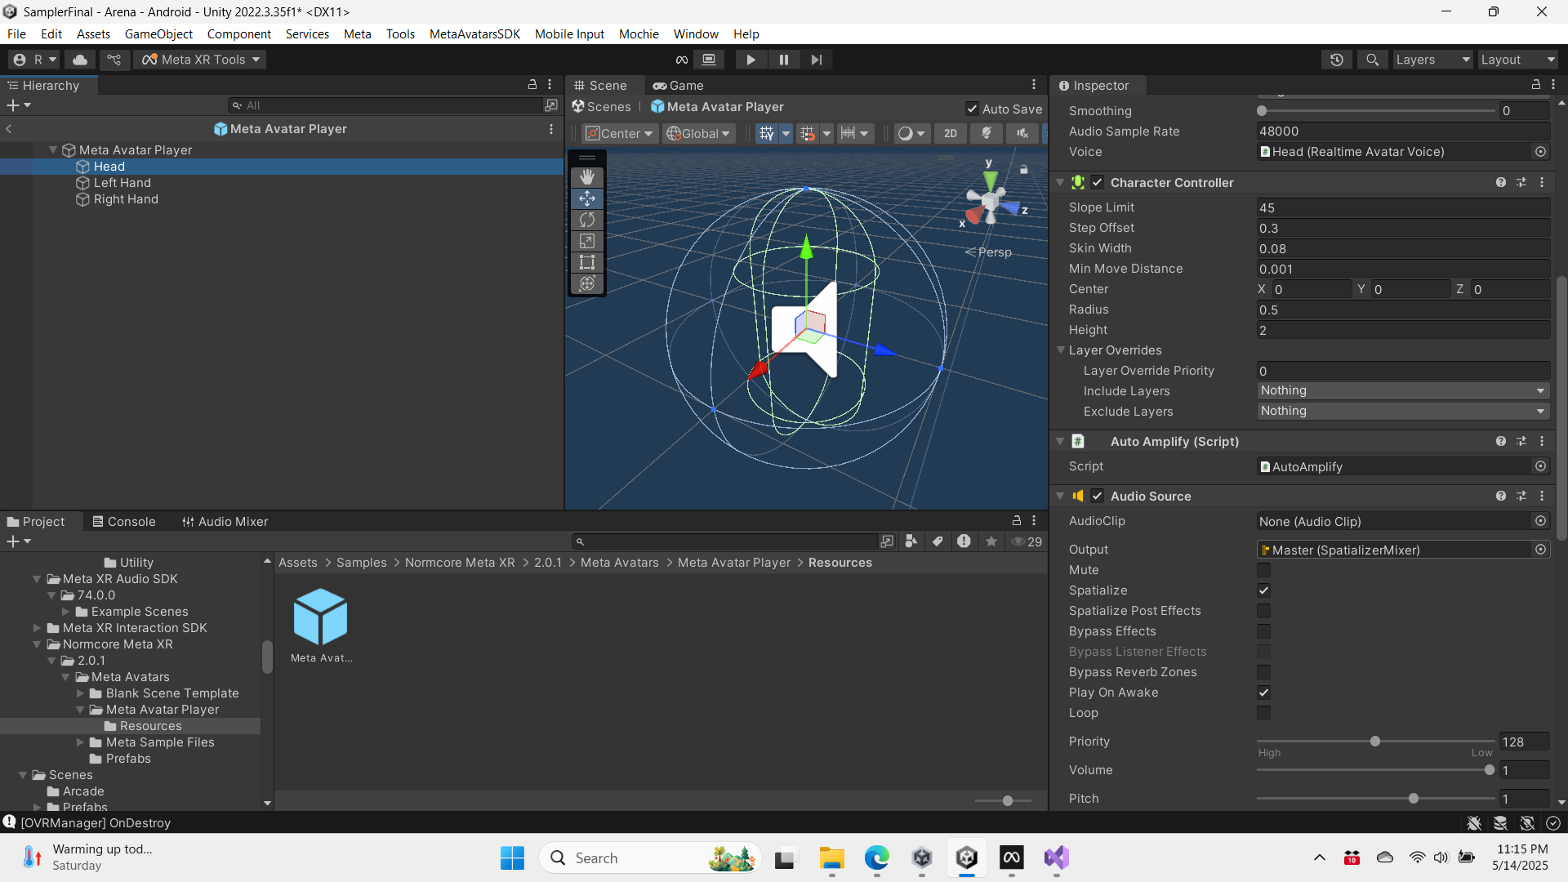Enable Spatialize Post Effects checkbox
This screenshot has width=1568, height=882.
pyautogui.click(x=1263, y=611)
